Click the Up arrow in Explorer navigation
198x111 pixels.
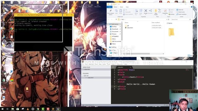pyautogui.click(x=116, y=19)
